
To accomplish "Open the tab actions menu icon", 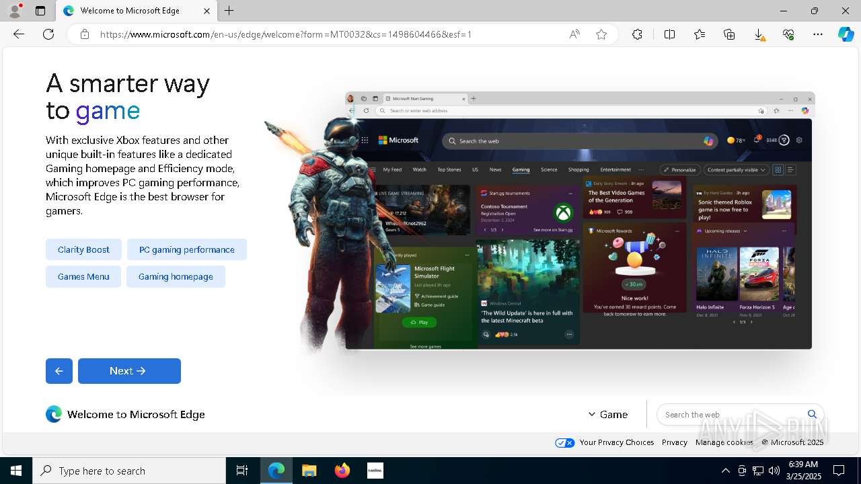I will (40, 11).
